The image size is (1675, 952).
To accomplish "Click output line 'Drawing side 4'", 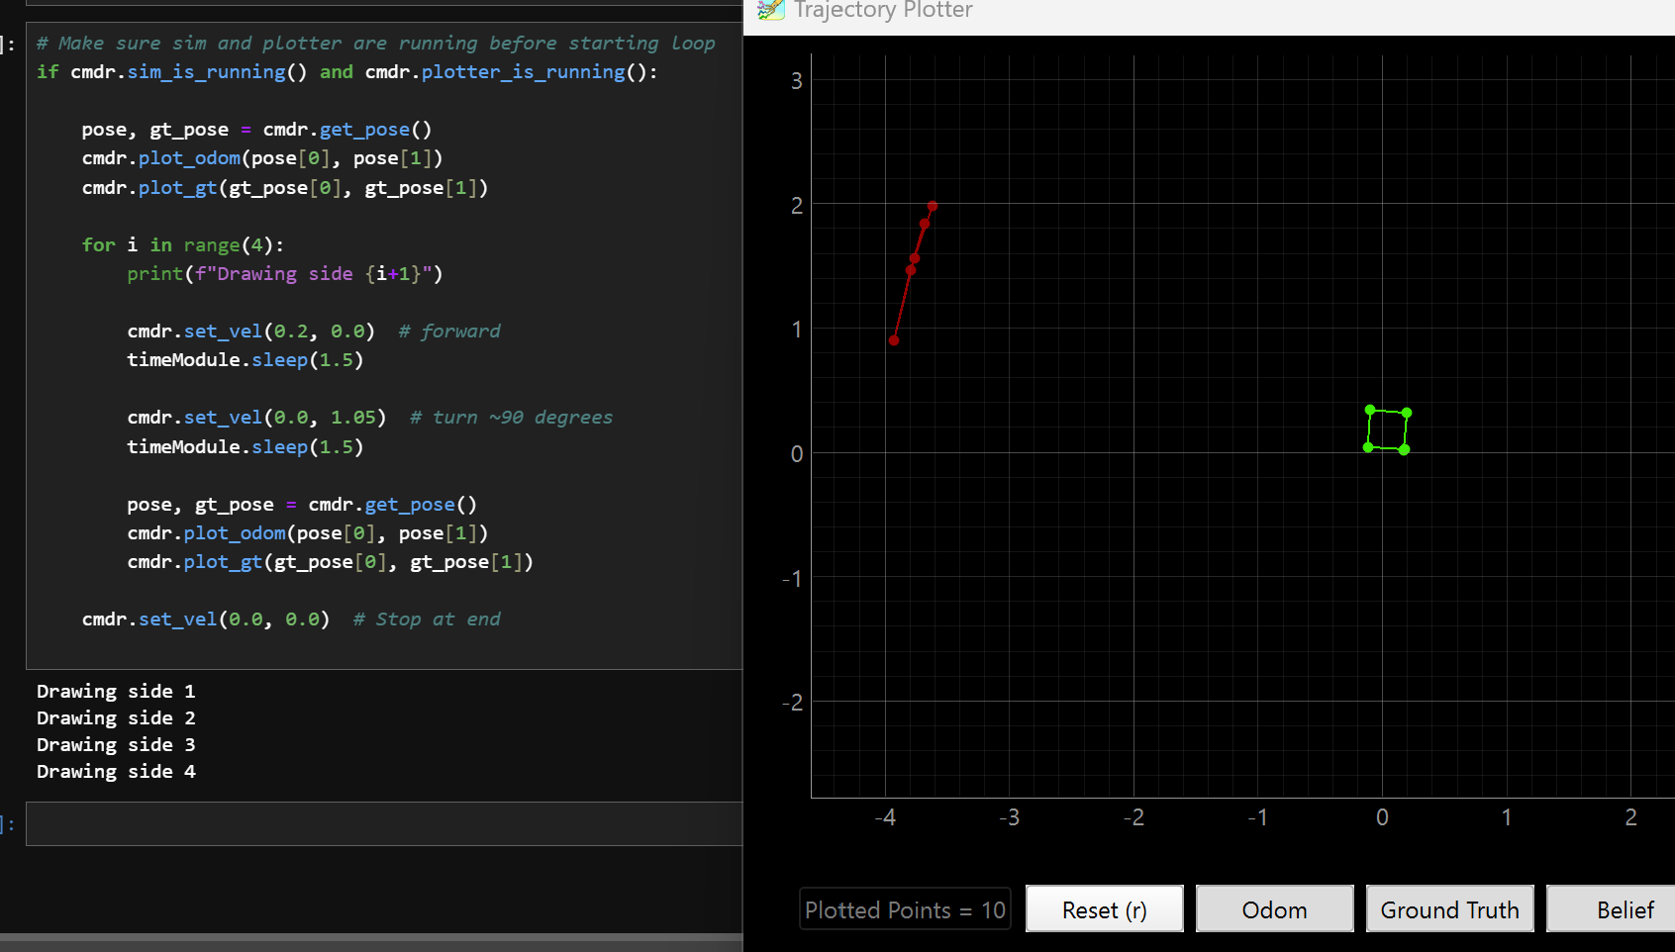I will tap(116, 771).
